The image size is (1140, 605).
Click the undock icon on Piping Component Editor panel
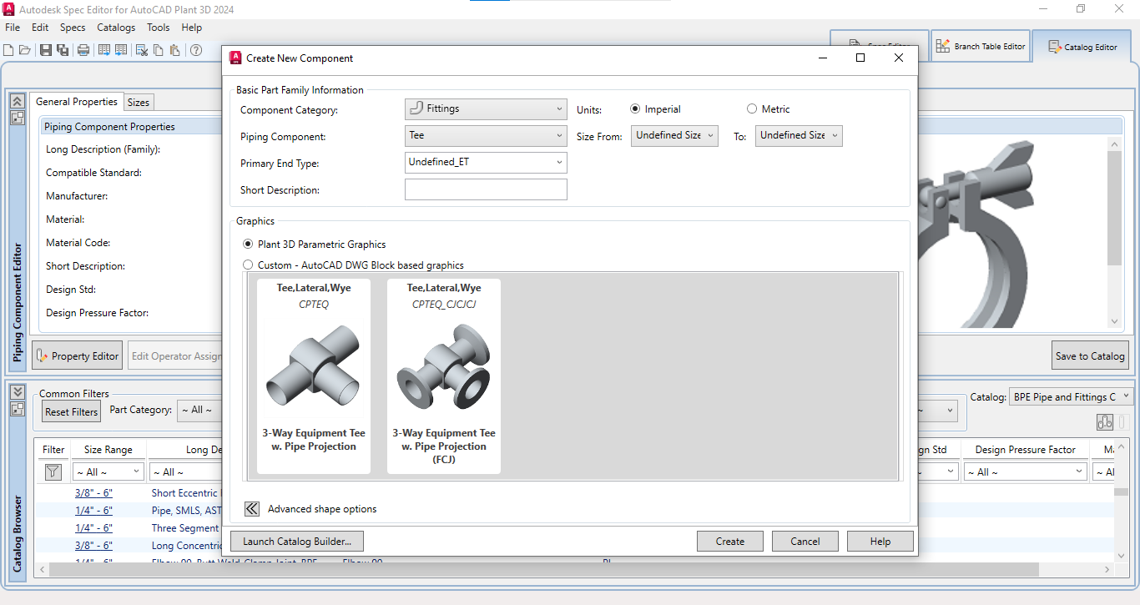tap(18, 118)
